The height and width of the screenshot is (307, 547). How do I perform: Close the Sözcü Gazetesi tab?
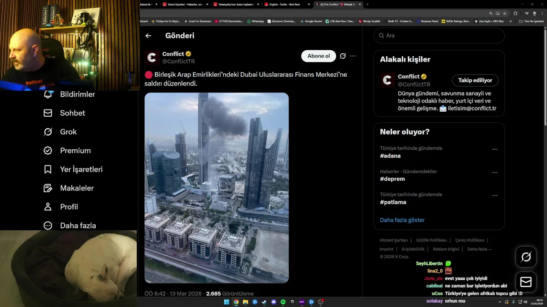(208, 4)
